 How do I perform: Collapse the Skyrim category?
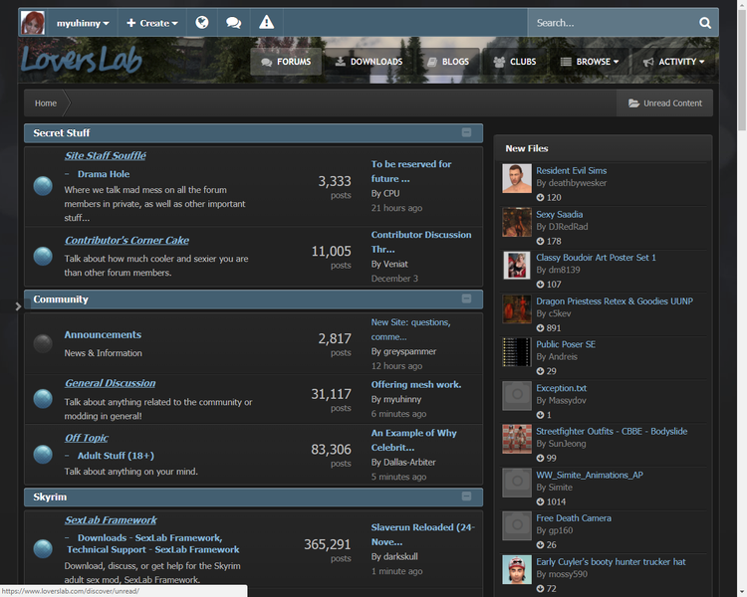click(x=466, y=497)
